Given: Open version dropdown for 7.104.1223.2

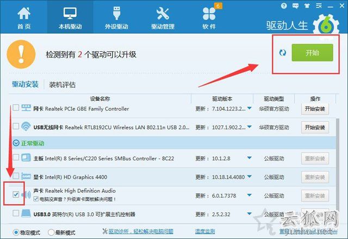Looking at the screenshot, I should (x=250, y=108).
